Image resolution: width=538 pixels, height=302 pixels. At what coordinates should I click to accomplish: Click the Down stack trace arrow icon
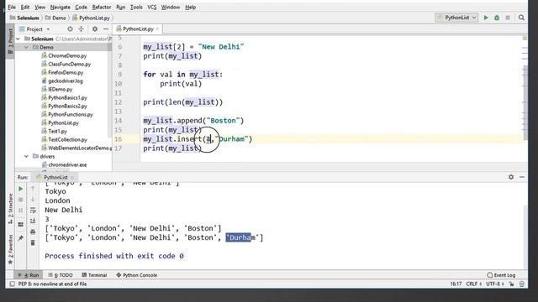pos(33,200)
